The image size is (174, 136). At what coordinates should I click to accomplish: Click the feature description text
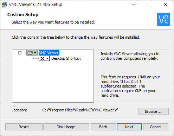click(x=130, y=56)
